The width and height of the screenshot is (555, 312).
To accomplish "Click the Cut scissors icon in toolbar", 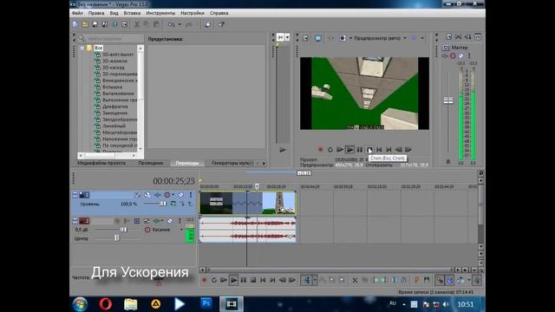I will tap(137, 24).
